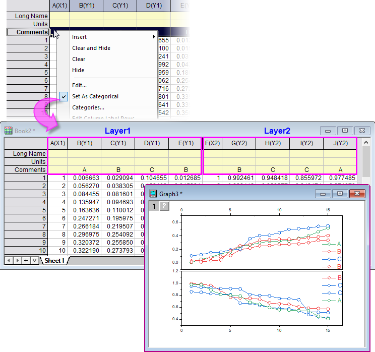Click the Graph3 window icon
This screenshot has width=375, height=352.
pyautogui.click(x=153, y=194)
